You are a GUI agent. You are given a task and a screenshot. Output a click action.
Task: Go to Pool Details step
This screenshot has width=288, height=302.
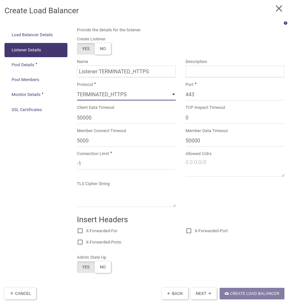point(23,65)
